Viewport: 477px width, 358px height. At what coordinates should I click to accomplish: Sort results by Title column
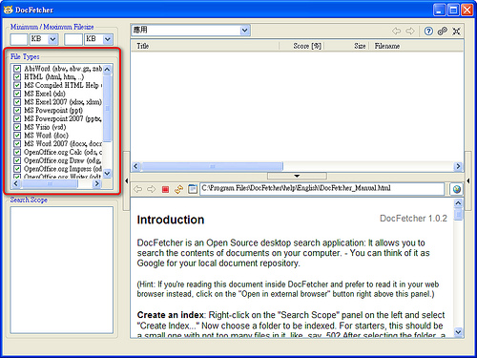(x=205, y=46)
